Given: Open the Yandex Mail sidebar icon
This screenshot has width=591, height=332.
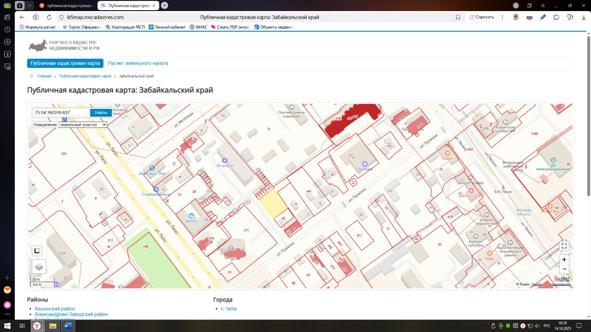Looking at the screenshot, I should tap(7, 290).
